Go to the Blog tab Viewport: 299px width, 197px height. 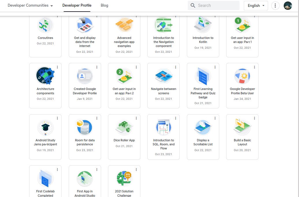[105, 5]
